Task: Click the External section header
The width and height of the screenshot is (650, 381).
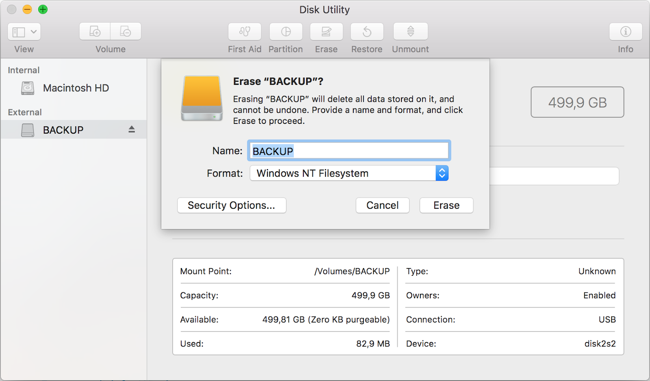Action: [x=25, y=112]
